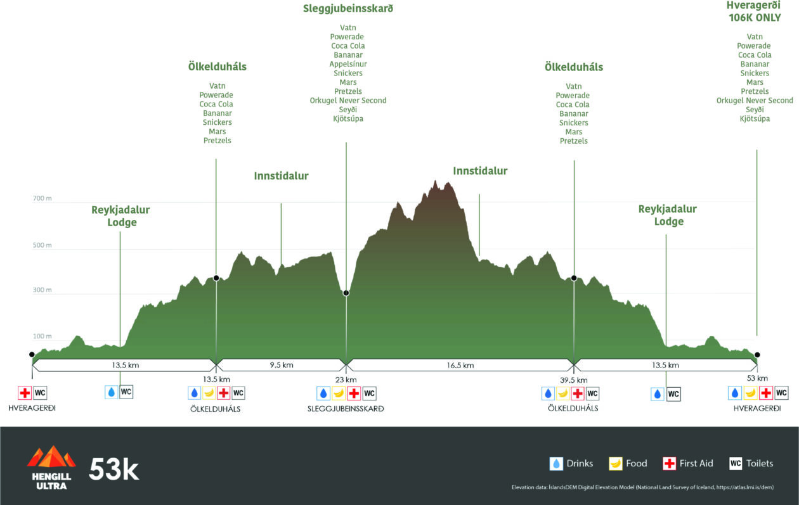Image resolution: width=799 pixels, height=505 pixels.
Task: Click the 'Drinks' legend label
Action: tap(580, 464)
